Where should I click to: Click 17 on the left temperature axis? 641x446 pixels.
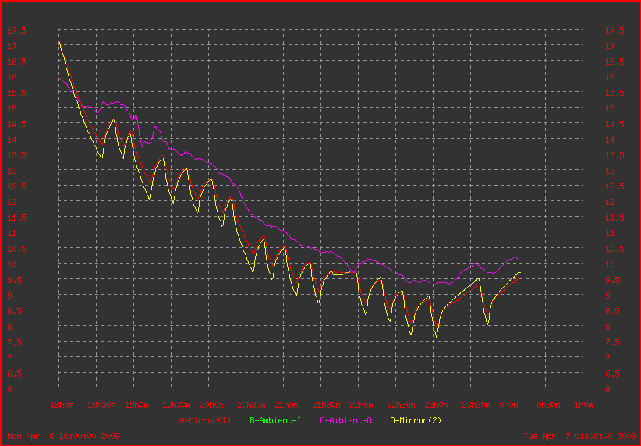pyautogui.click(x=12, y=46)
